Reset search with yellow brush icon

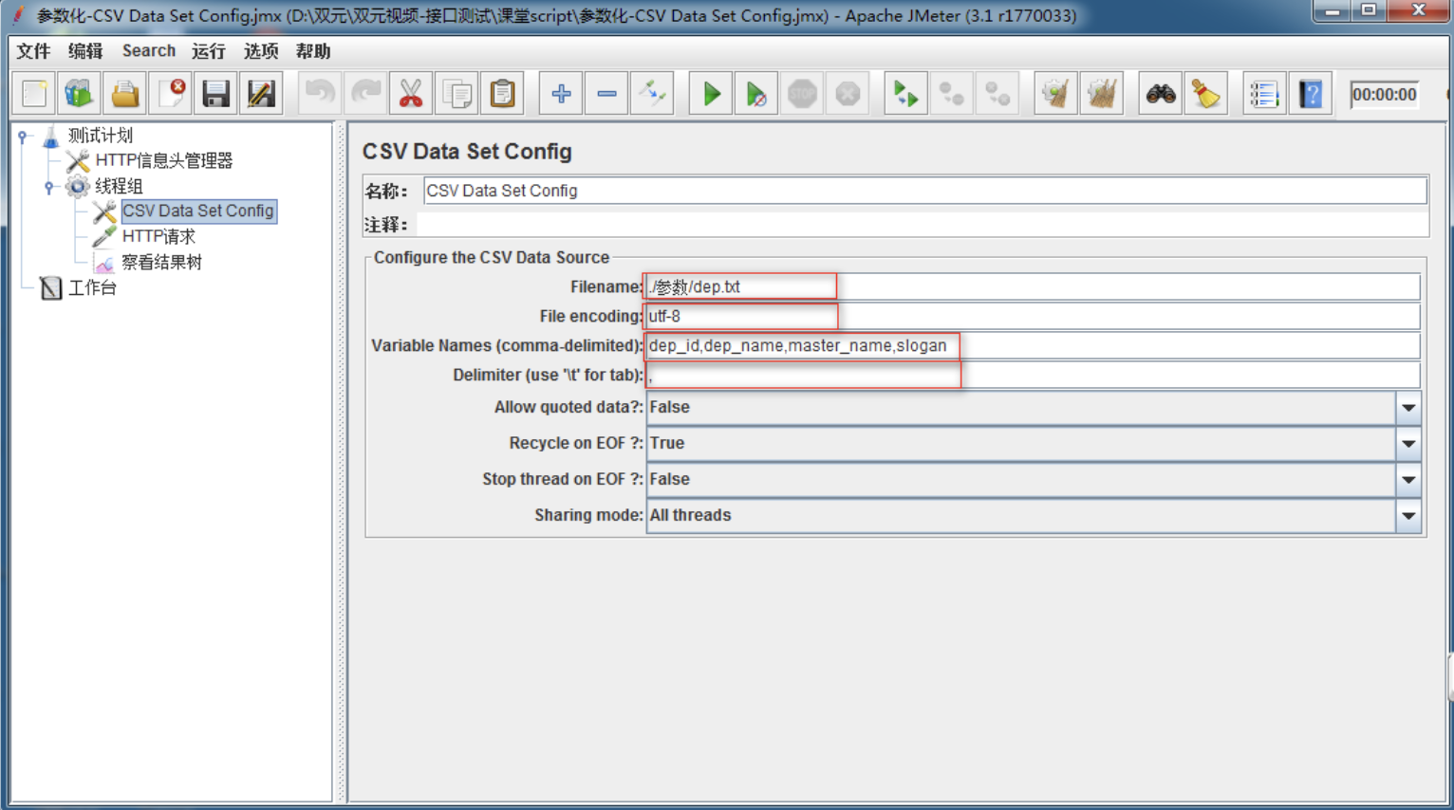(1205, 94)
